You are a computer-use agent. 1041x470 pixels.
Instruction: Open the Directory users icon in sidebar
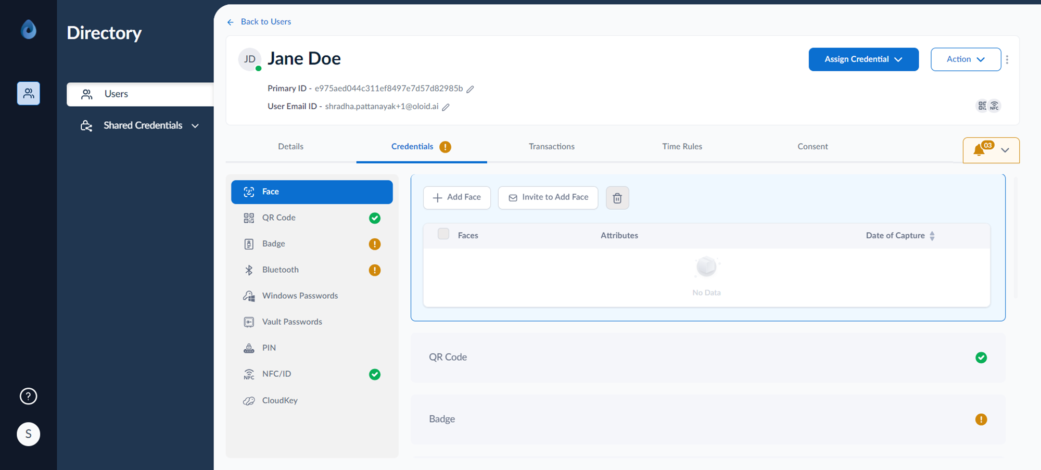pos(29,94)
